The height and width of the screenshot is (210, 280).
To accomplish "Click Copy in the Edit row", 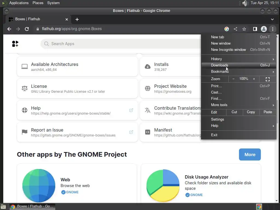I will point(251,112).
